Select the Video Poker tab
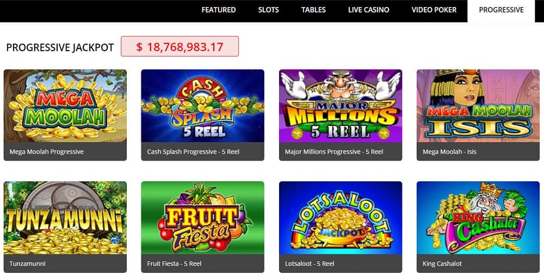Screen dimensions: 544x275 434,10
